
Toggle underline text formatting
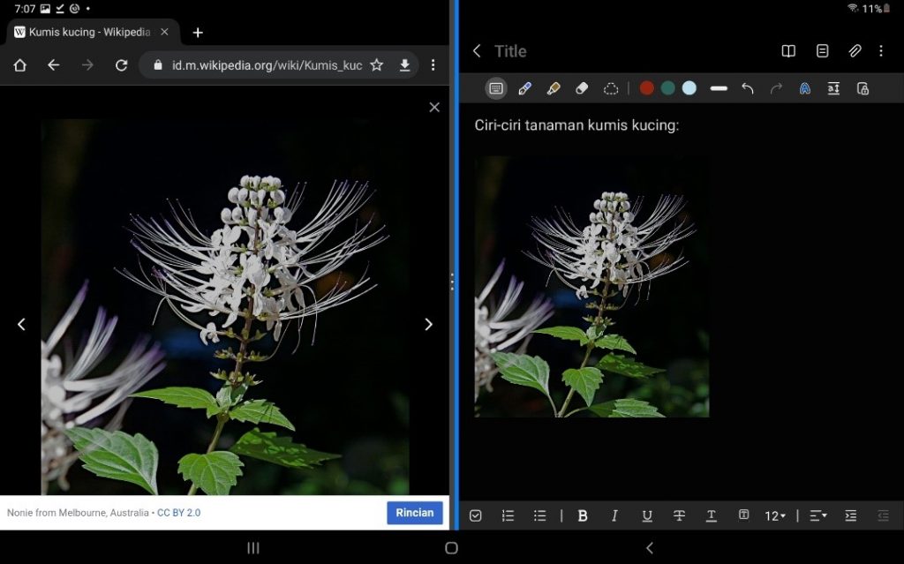pos(647,515)
